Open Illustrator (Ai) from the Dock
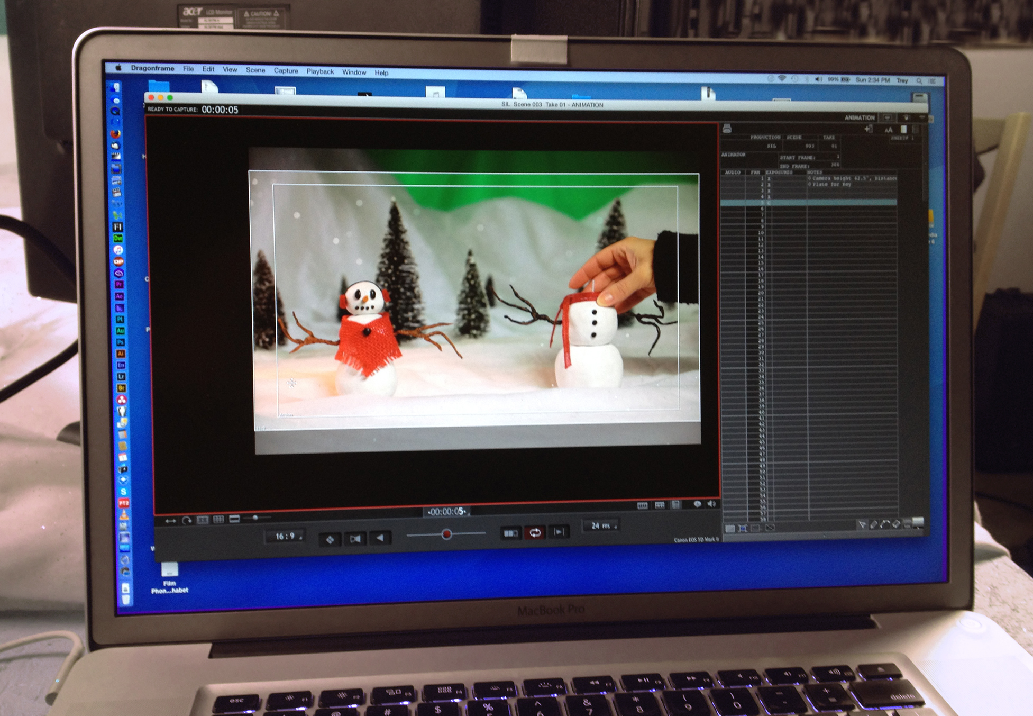The width and height of the screenshot is (1033, 716). 121,354
